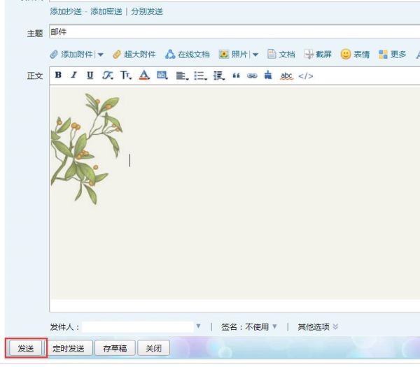Click the 主题 subject input field
The height and width of the screenshot is (367, 420).
(234, 31)
